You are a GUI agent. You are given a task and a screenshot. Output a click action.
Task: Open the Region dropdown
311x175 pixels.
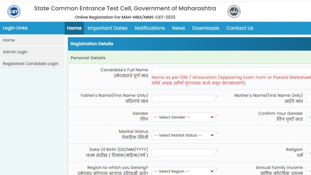[183, 171]
